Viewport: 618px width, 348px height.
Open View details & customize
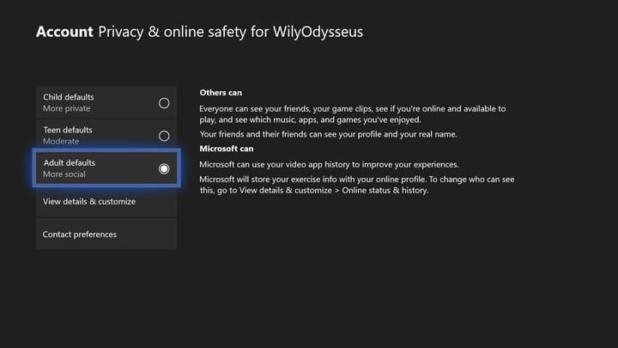(89, 202)
